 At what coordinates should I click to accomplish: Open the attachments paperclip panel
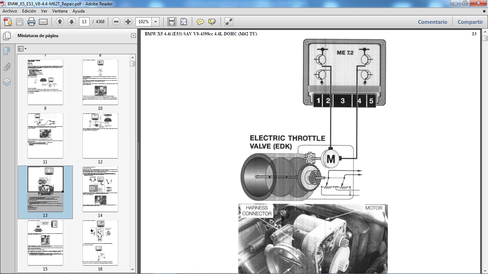7,67
